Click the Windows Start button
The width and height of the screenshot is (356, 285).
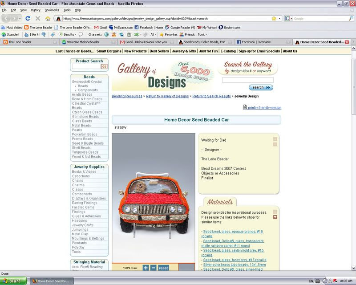[13, 281]
